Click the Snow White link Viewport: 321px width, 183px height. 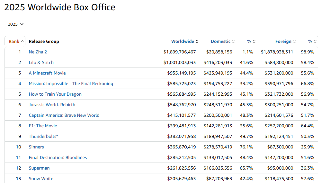(x=41, y=179)
